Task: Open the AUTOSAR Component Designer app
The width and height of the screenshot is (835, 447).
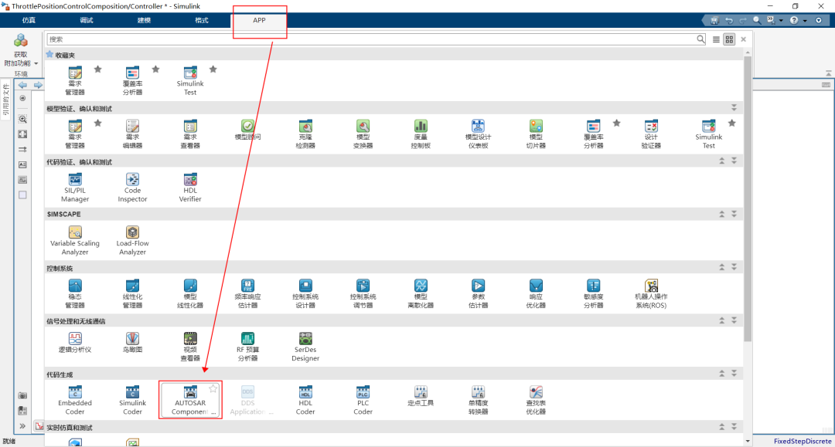Action: [x=190, y=398]
